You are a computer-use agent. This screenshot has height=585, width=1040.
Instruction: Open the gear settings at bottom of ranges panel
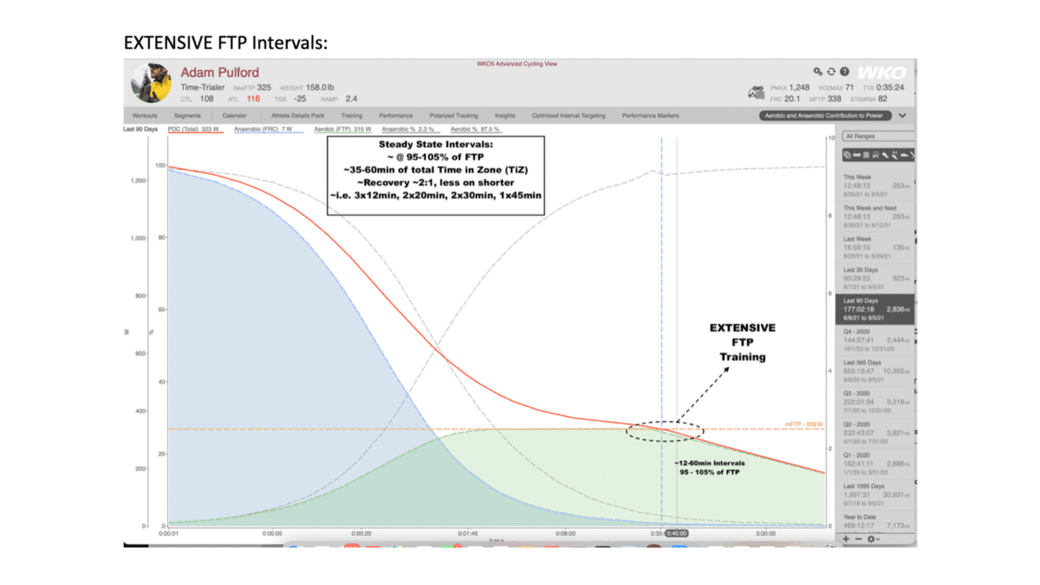pyautogui.click(x=872, y=539)
